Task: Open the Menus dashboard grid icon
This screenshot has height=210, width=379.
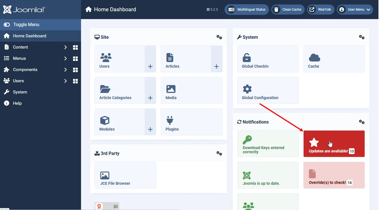Action: [75, 58]
